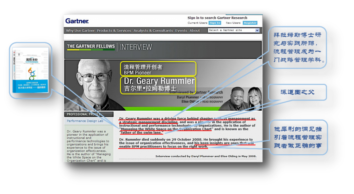Click 'Managing the White Space' book title text
Screen dimensions: 354x194
pyautogui.click(x=167, y=129)
